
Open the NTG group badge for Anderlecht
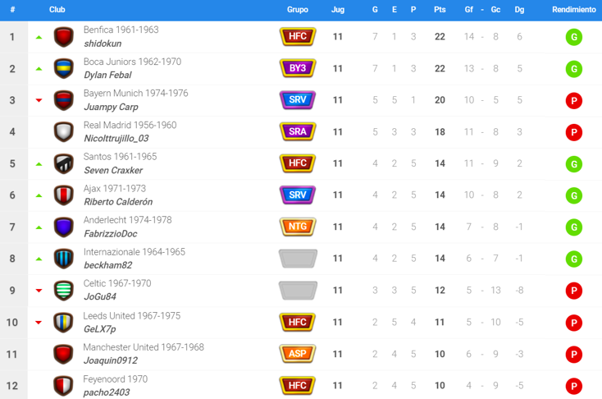[x=298, y=227]
